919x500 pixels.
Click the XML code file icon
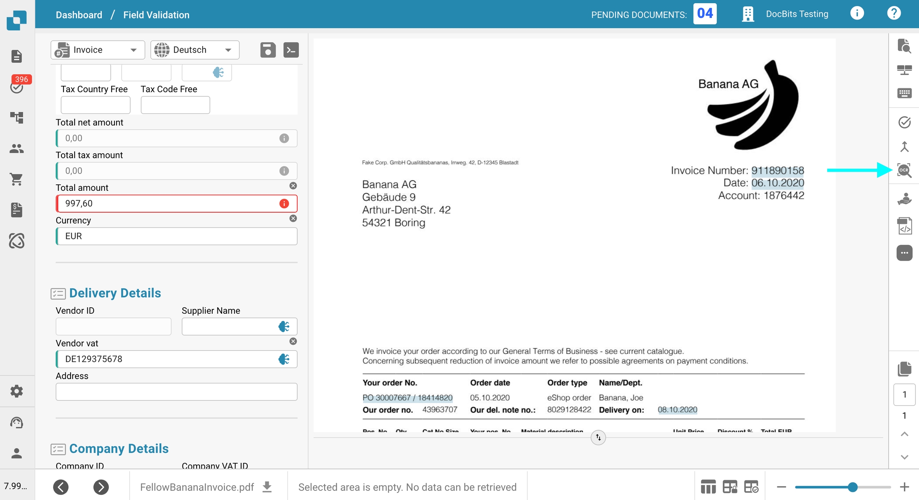[904, 226]
